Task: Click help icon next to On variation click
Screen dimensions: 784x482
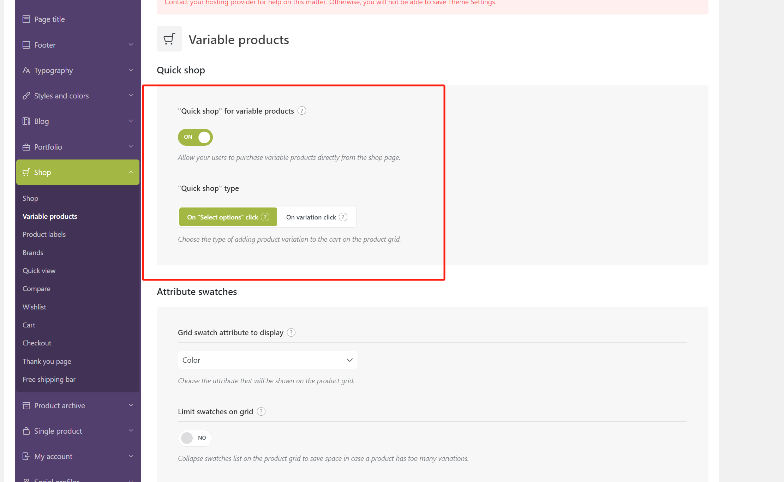Action: (x=343, y=217)
